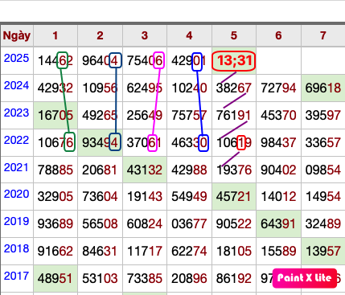The image size is (345, 295).
Task: Select highlighted cell 45721 in 2020 row
Action: tap(234, 197)
